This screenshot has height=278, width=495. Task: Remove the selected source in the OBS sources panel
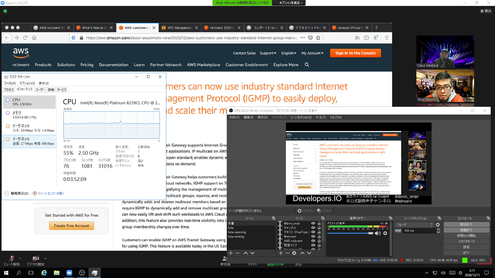coord(287,253)
